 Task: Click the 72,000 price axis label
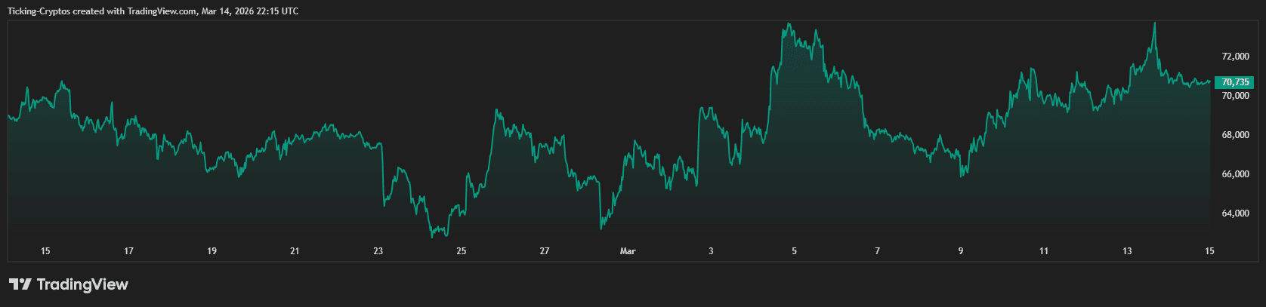(x=1235, y=57)
